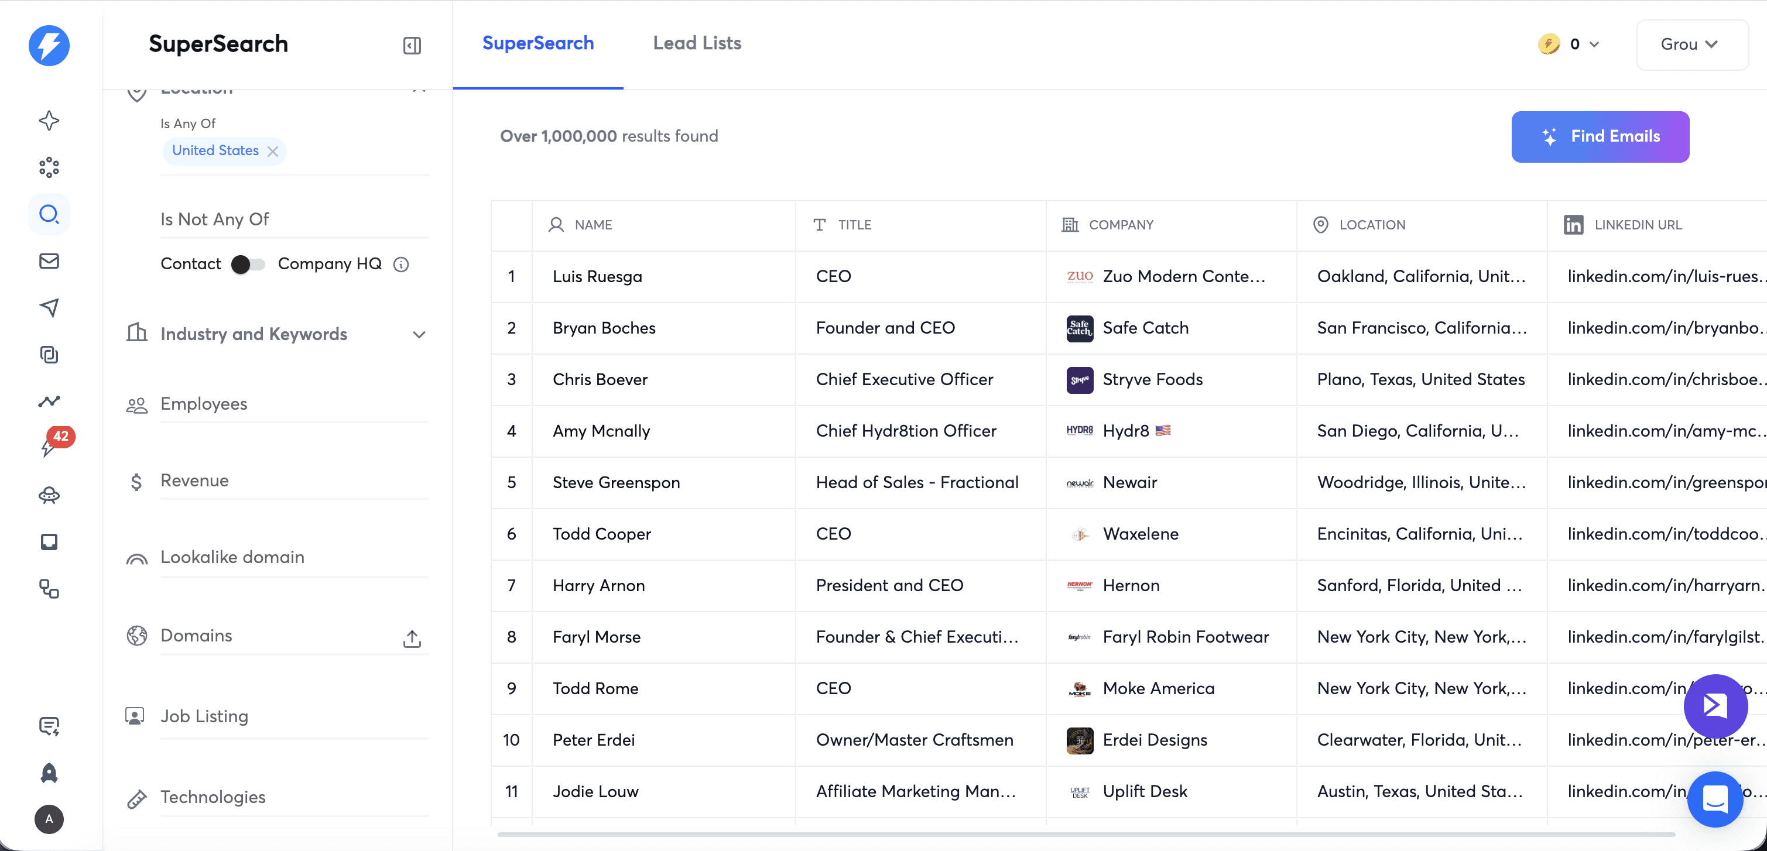Click the Is Not Any Of field
1767x851 pixels.
[x=294, y=220]
